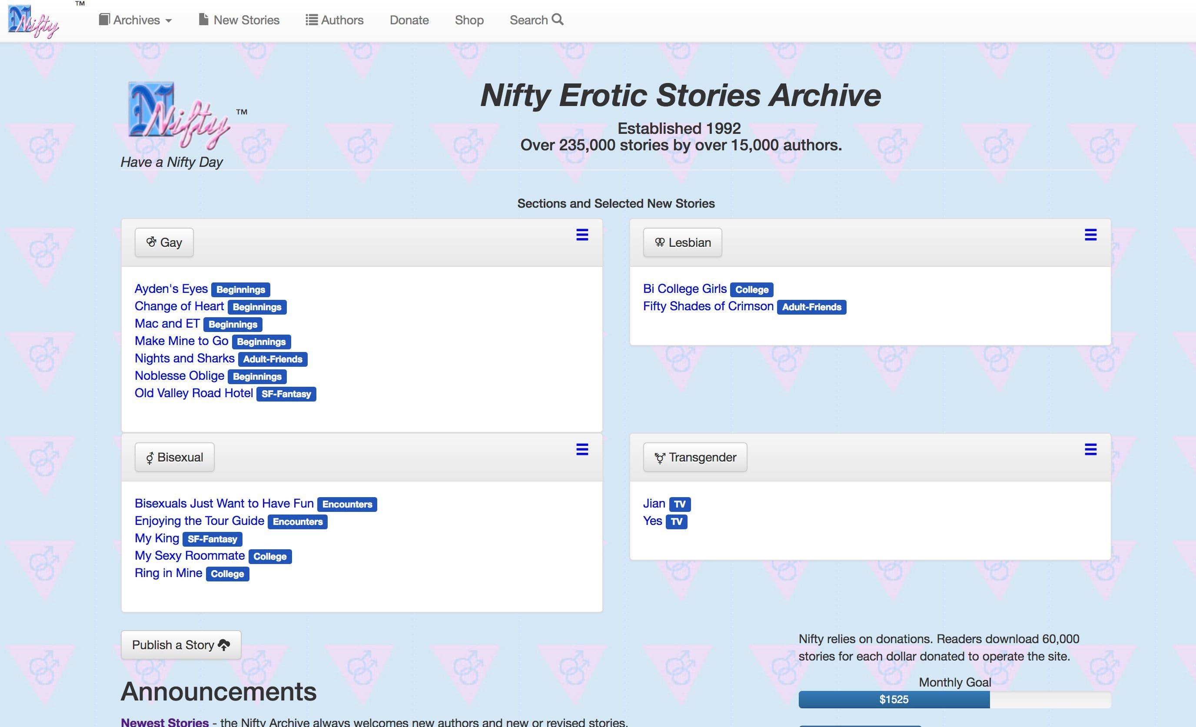This screenshot has height=727, width=1196.
Task: Open the Jian story
Action: pyautogui.click(x=654, y=503)
